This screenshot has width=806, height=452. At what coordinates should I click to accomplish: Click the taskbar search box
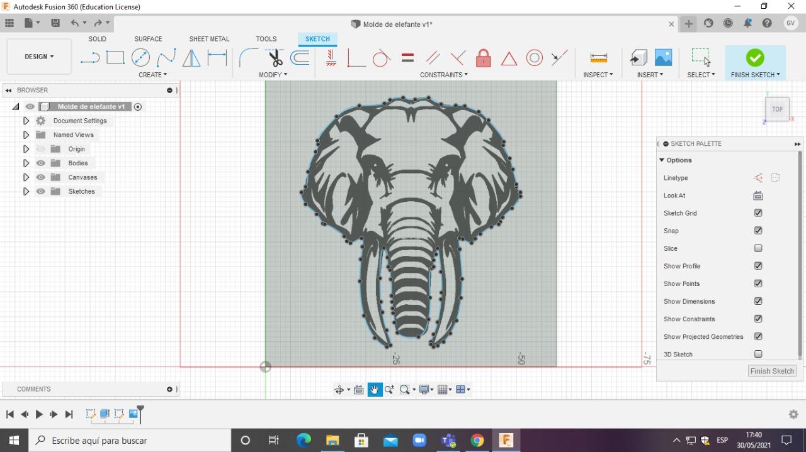tap(130, 440)
